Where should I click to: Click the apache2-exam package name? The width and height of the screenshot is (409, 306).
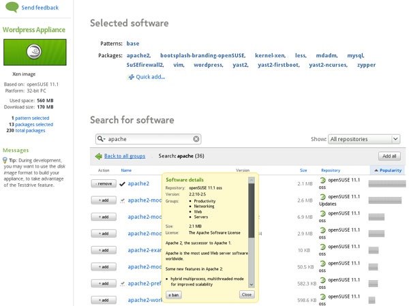pyautogui.click(x=145, y=250)
